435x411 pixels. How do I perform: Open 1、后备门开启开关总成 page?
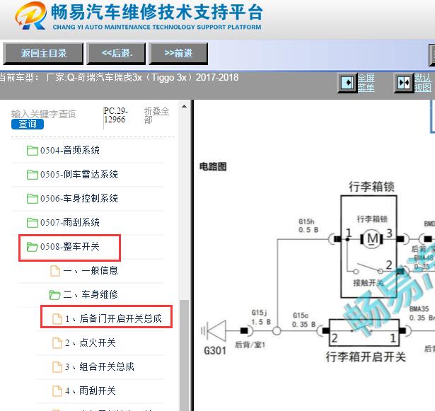tap(113, 318)
